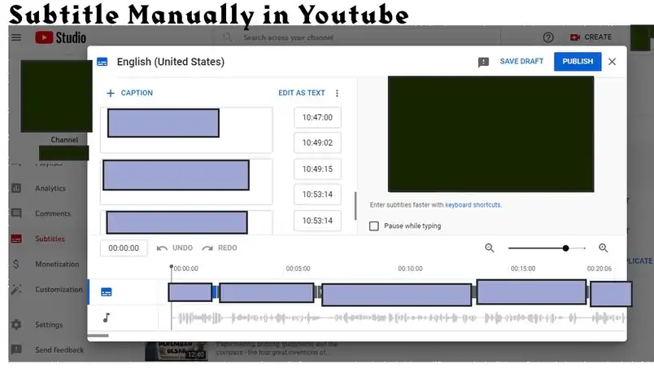The image size is (654, 368).
Task: Adjust the timeline zoom slider handle
Action: (x=565, y=248)
